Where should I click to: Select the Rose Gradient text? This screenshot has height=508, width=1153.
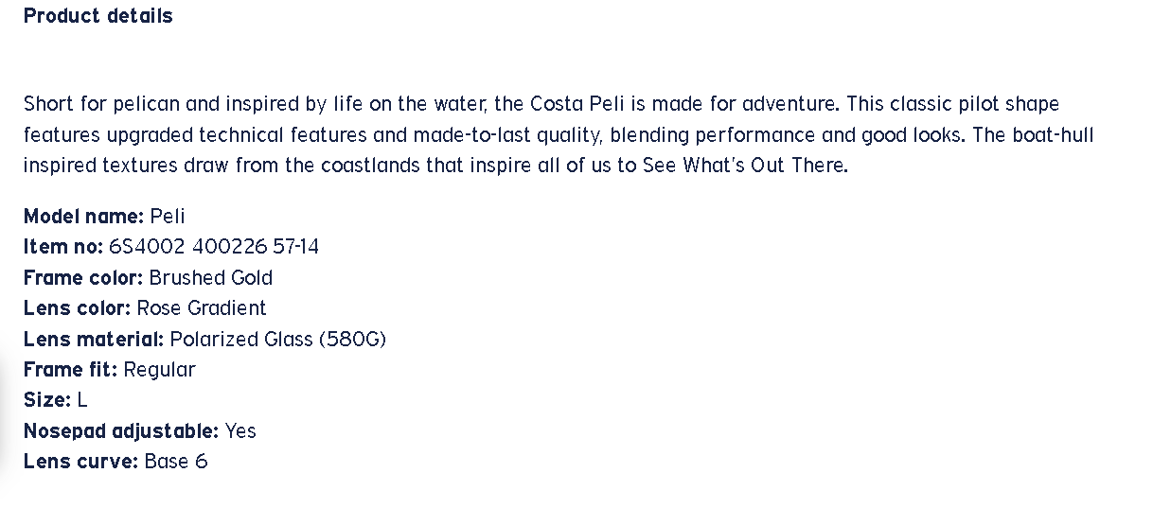(202, 308)
